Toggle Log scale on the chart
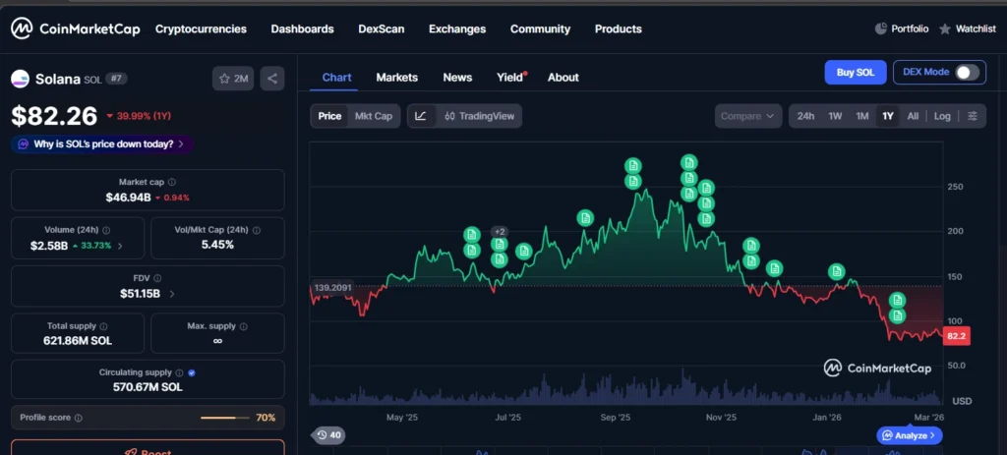Viewport: 1007px width, 455px height. 942,116
